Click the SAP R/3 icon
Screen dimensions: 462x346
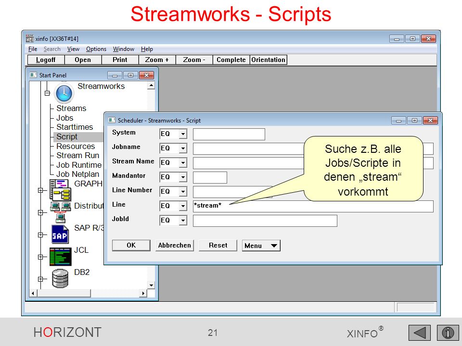(x=60, y=235)
